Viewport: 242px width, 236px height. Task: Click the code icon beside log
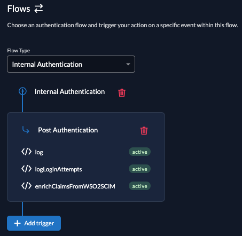click(x=26, y=152)
